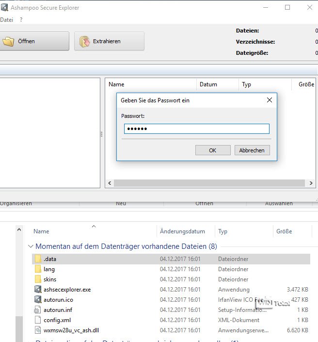Select the lang folder icon
318x342 pixels.
click(x=38, y=269)
